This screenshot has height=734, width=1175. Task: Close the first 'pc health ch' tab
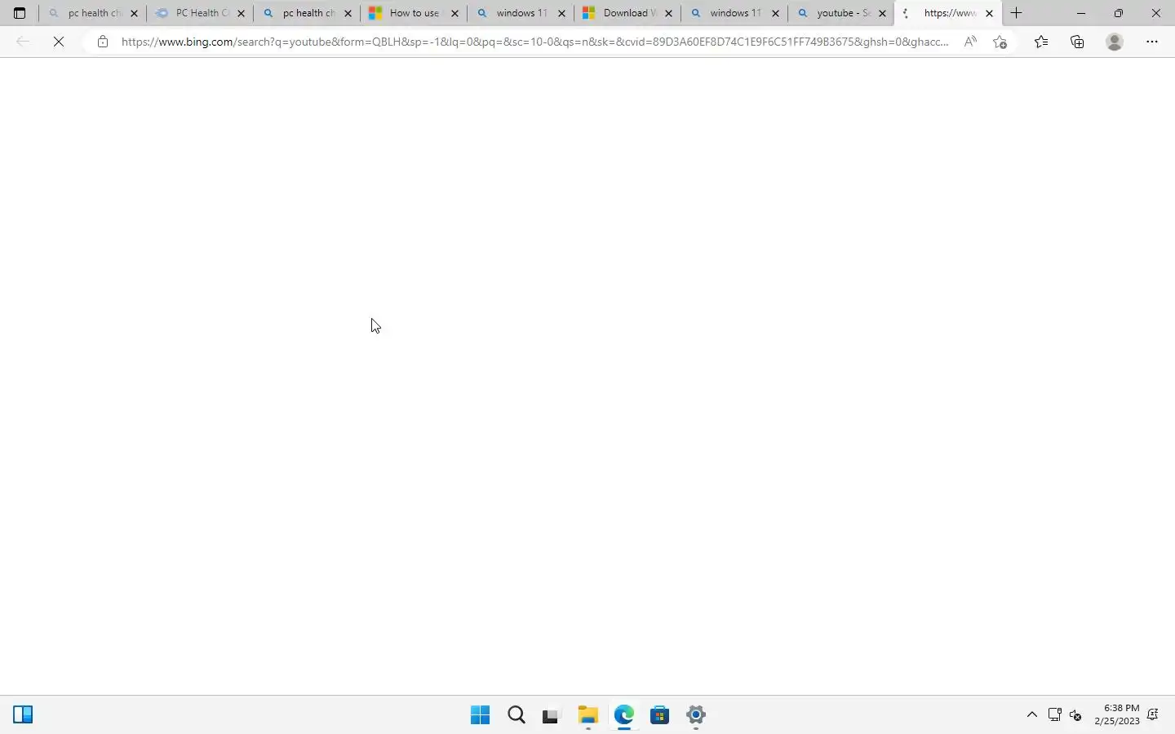134,13
